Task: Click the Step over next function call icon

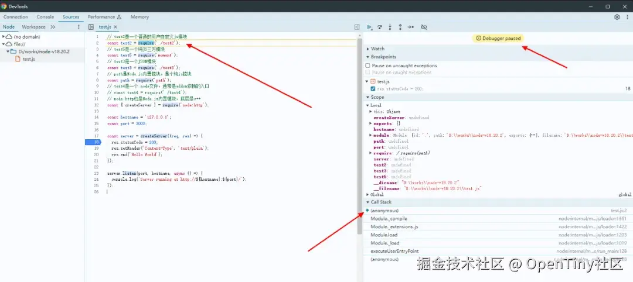Action: (x=379, y=27)
